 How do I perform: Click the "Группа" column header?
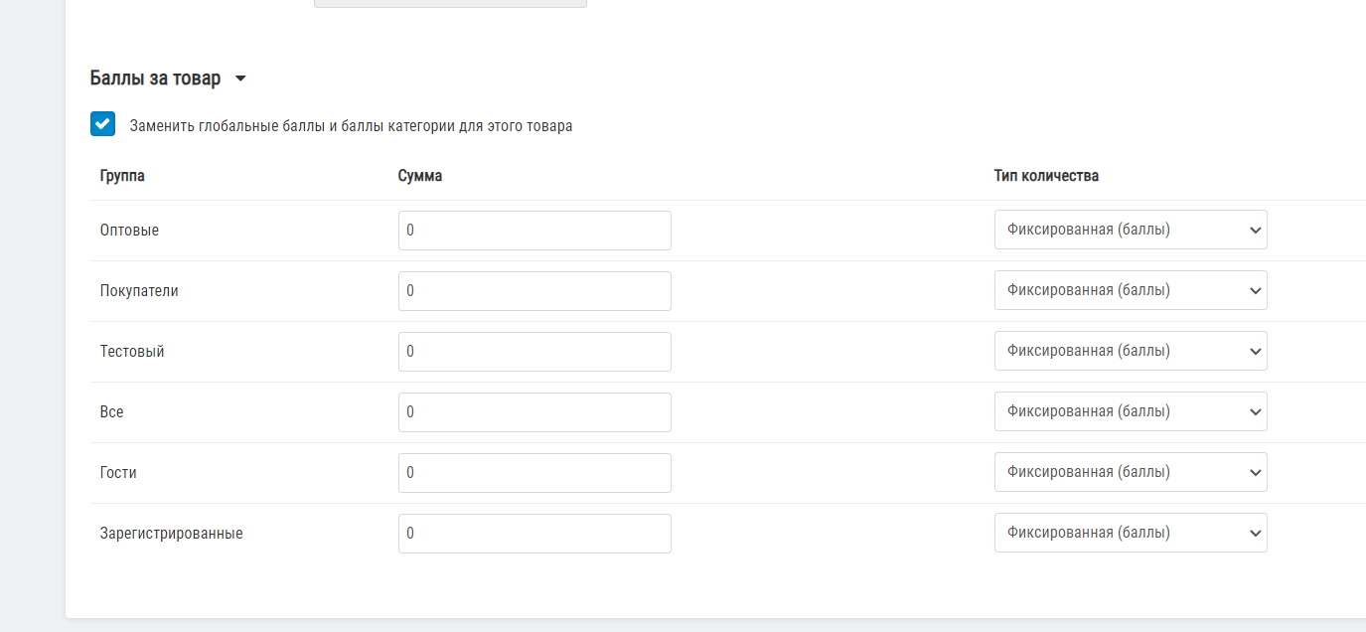tap(122, 176)
